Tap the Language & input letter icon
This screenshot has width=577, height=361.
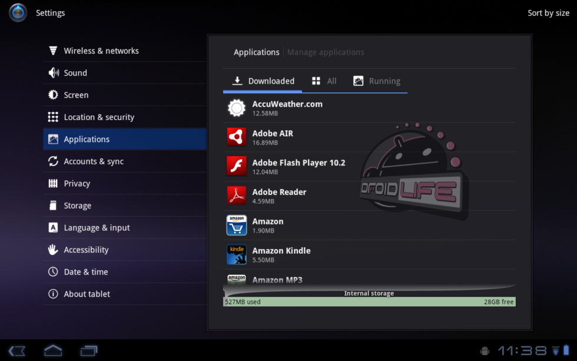53,227
